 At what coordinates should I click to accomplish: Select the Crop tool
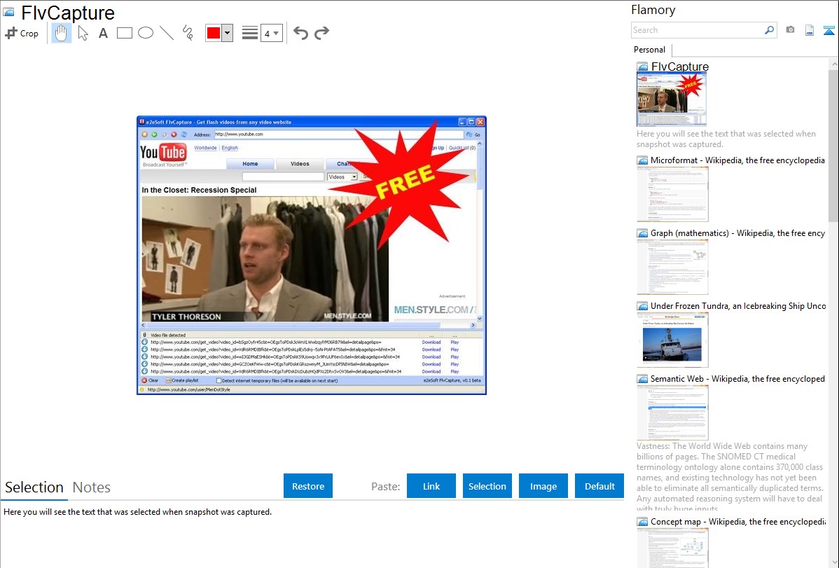click(22, 33)
